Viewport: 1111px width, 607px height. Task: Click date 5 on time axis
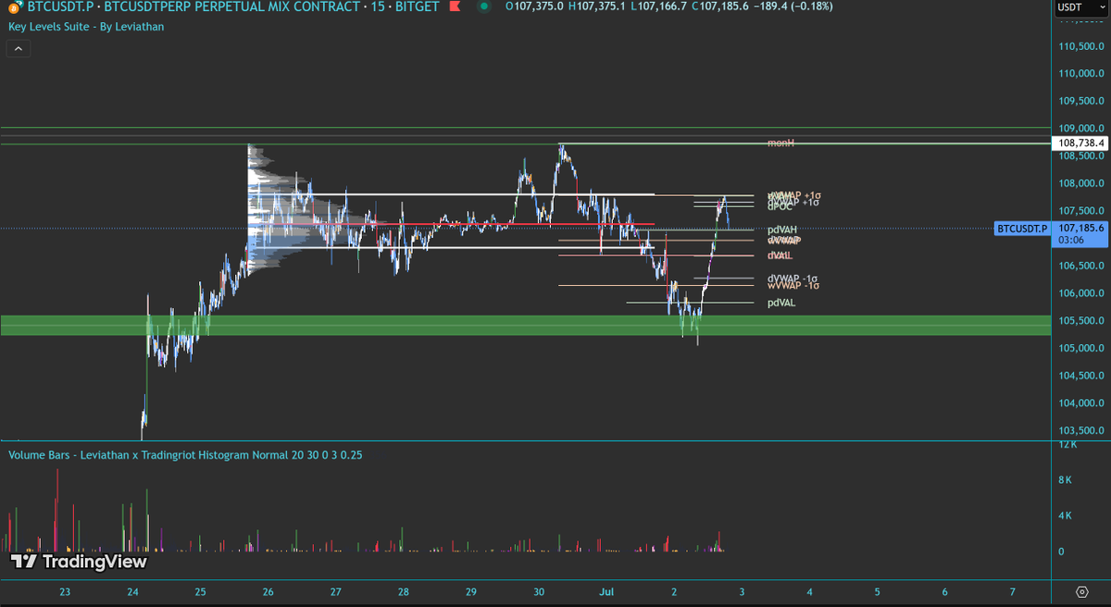pyautogui.click(x=877, y=591)
